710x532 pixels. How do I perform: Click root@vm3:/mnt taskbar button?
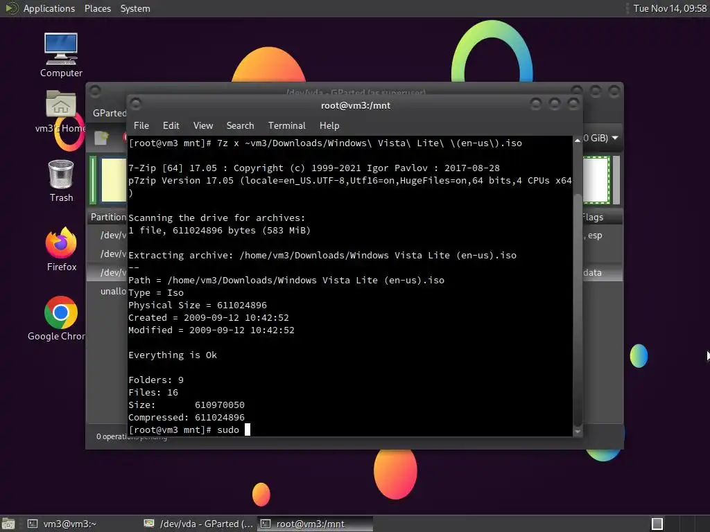coord(315,524)
